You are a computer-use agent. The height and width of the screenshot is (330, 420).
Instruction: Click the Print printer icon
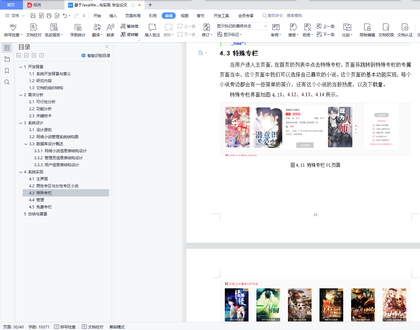(49, 16)
